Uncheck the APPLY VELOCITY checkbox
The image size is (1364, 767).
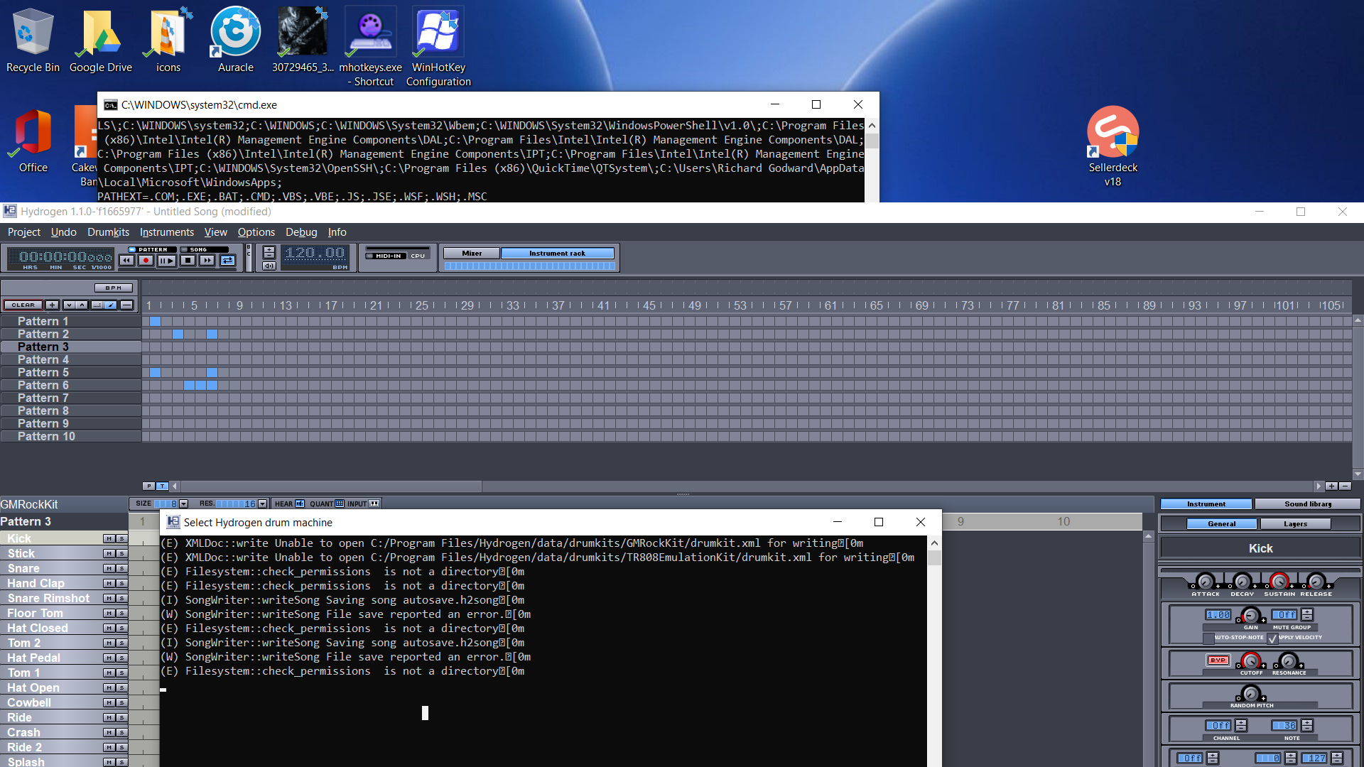[x=1272, y=639]
